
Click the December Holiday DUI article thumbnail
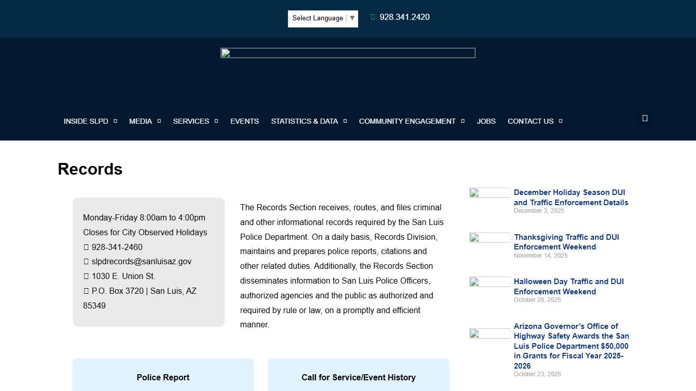pos(489,192)
